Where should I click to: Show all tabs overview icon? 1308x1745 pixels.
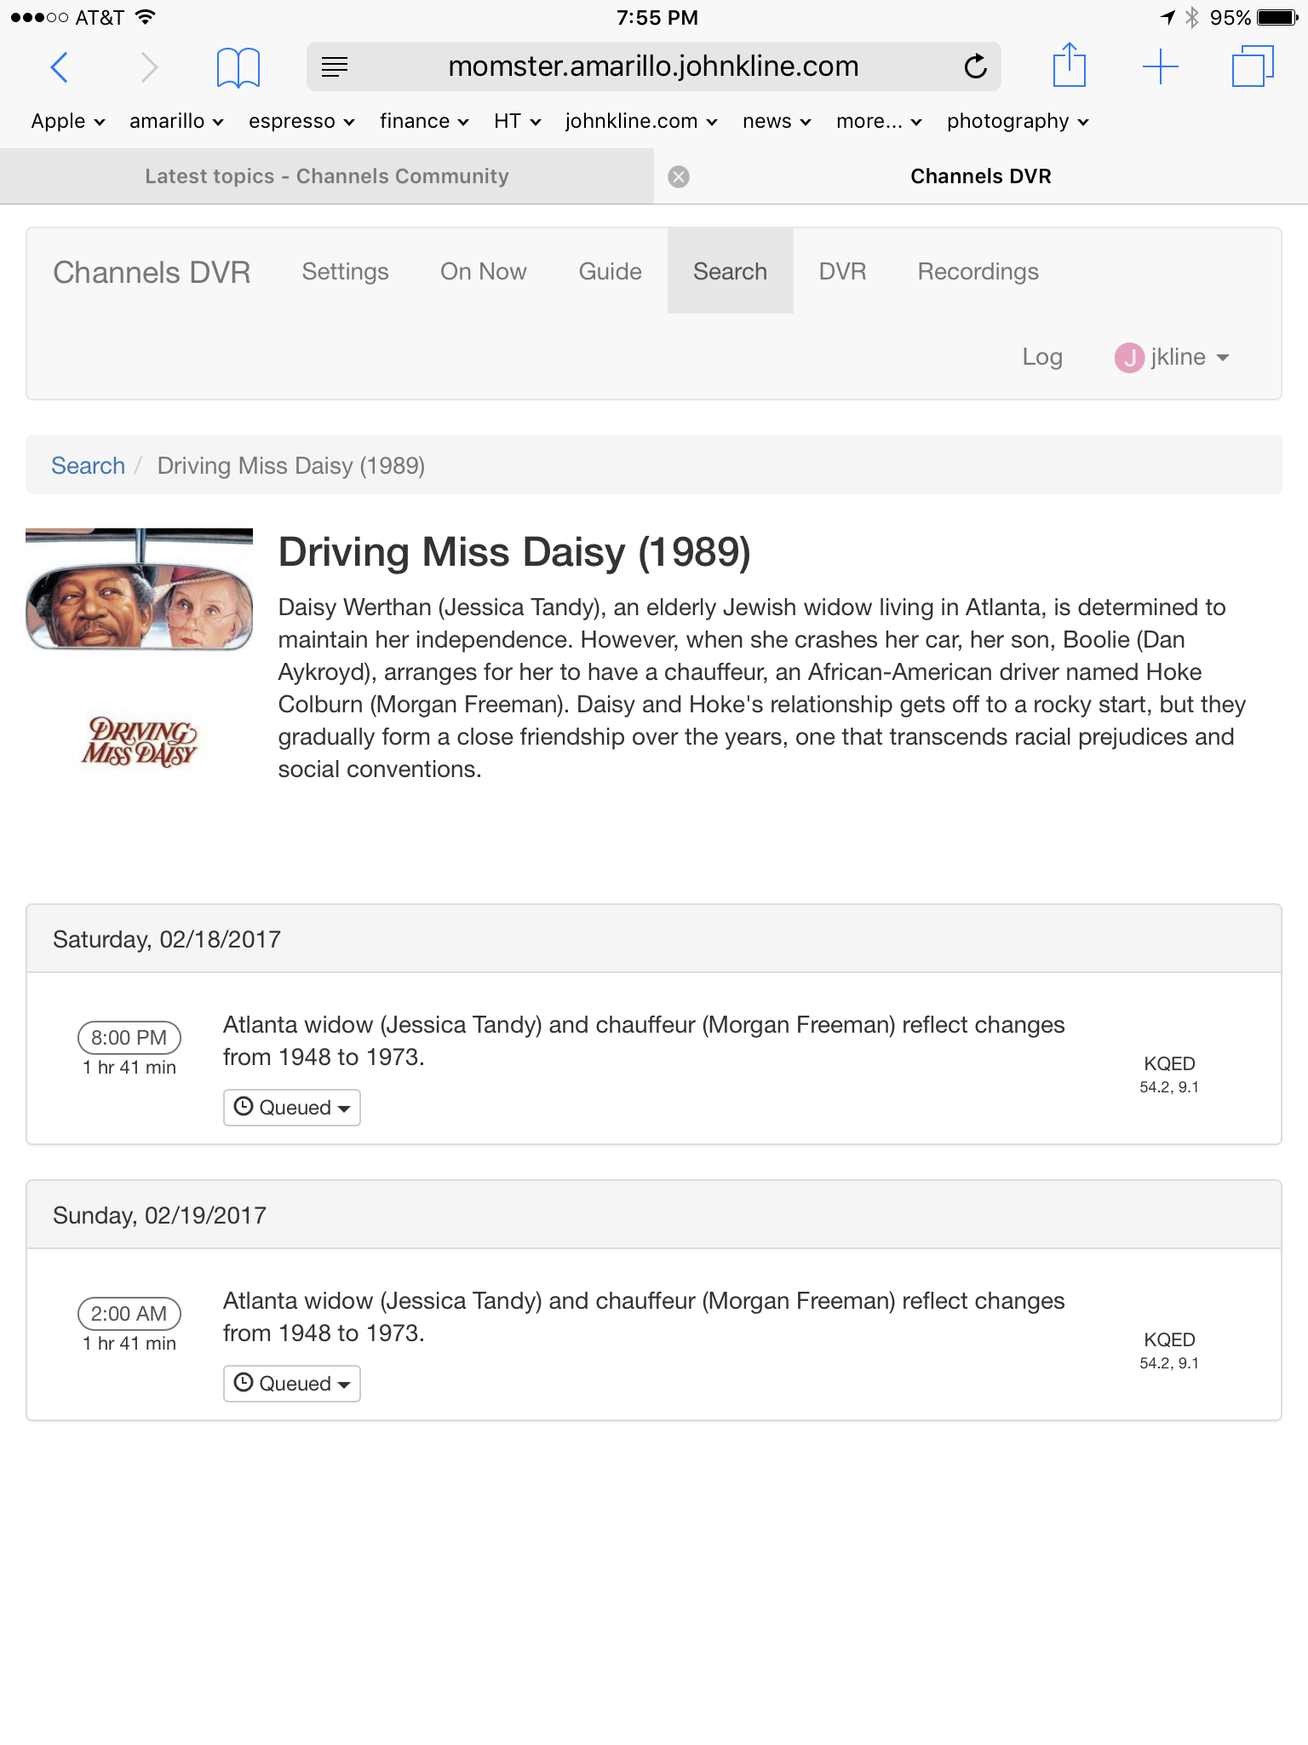(1252, 66)
